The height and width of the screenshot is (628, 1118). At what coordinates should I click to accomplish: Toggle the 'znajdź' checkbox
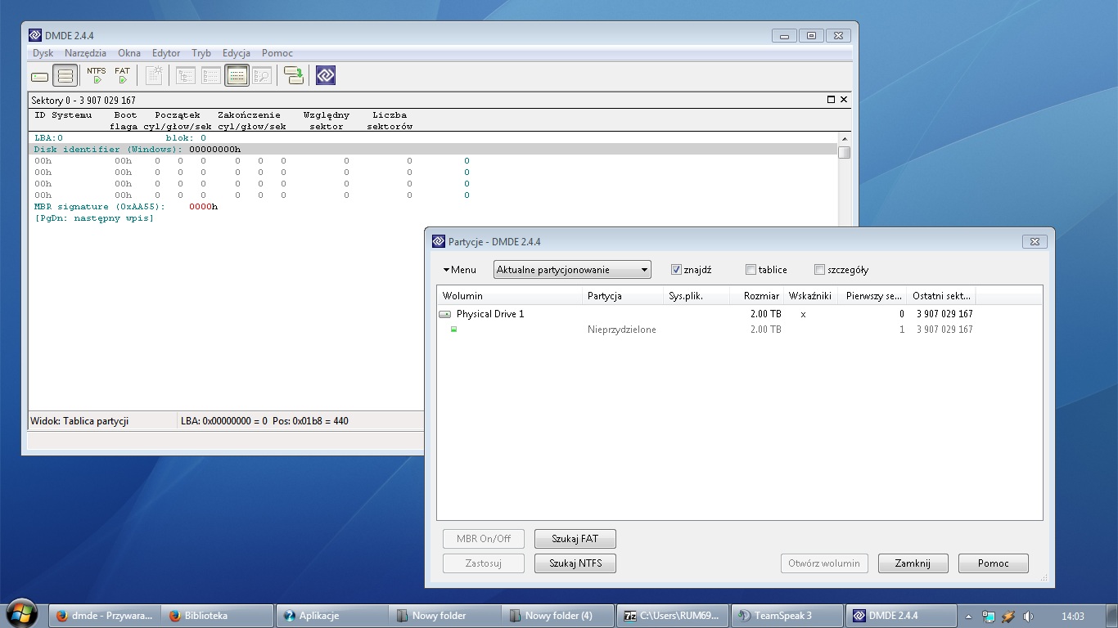[x=676, y=270]
